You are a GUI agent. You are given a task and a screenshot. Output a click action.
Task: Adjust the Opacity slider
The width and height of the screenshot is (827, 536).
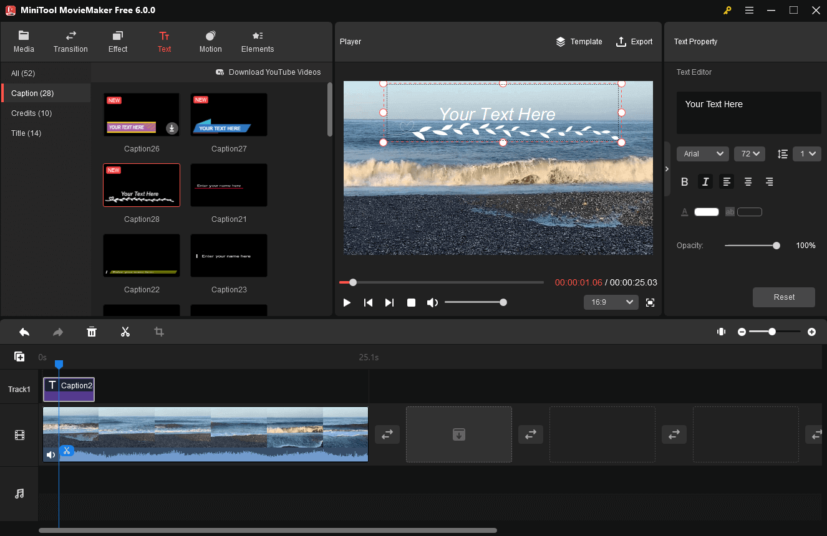752,246
